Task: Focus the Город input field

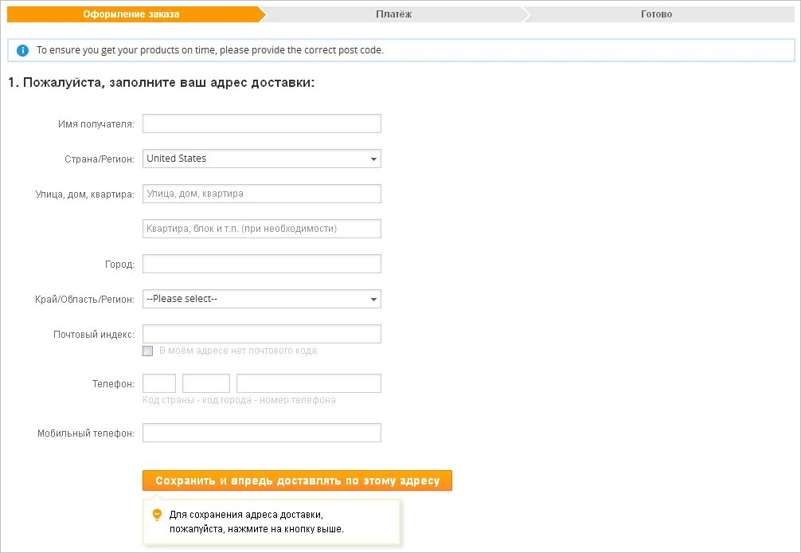Action: point(261,264)
